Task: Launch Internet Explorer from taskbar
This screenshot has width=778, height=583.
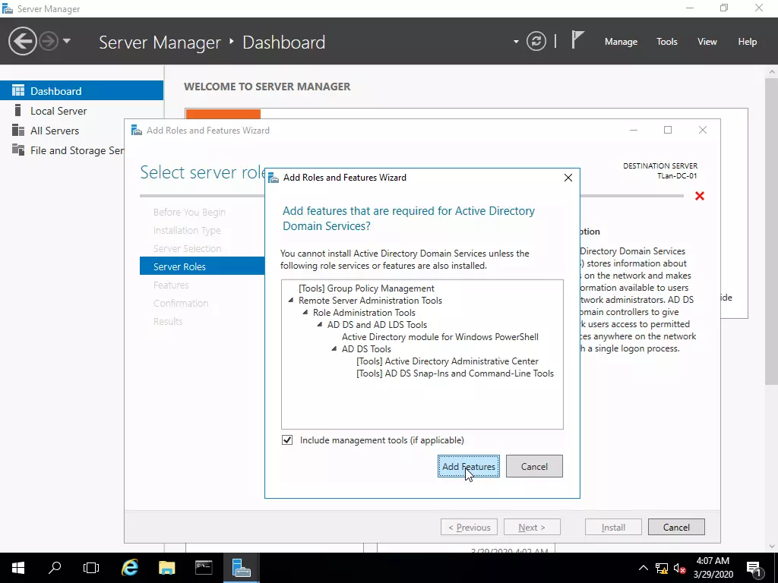Action: pos(129,568)
